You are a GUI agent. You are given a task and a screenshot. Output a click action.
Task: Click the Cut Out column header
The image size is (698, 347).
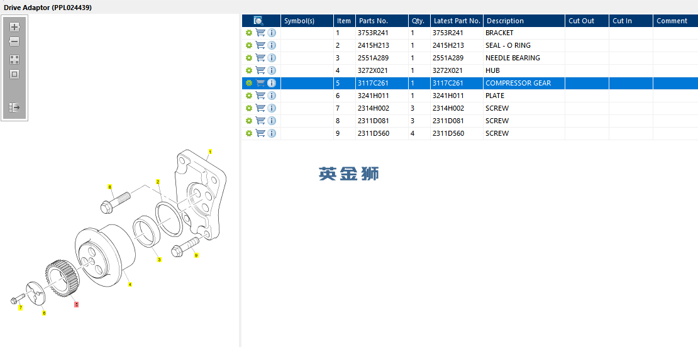[x=587, y=21]
